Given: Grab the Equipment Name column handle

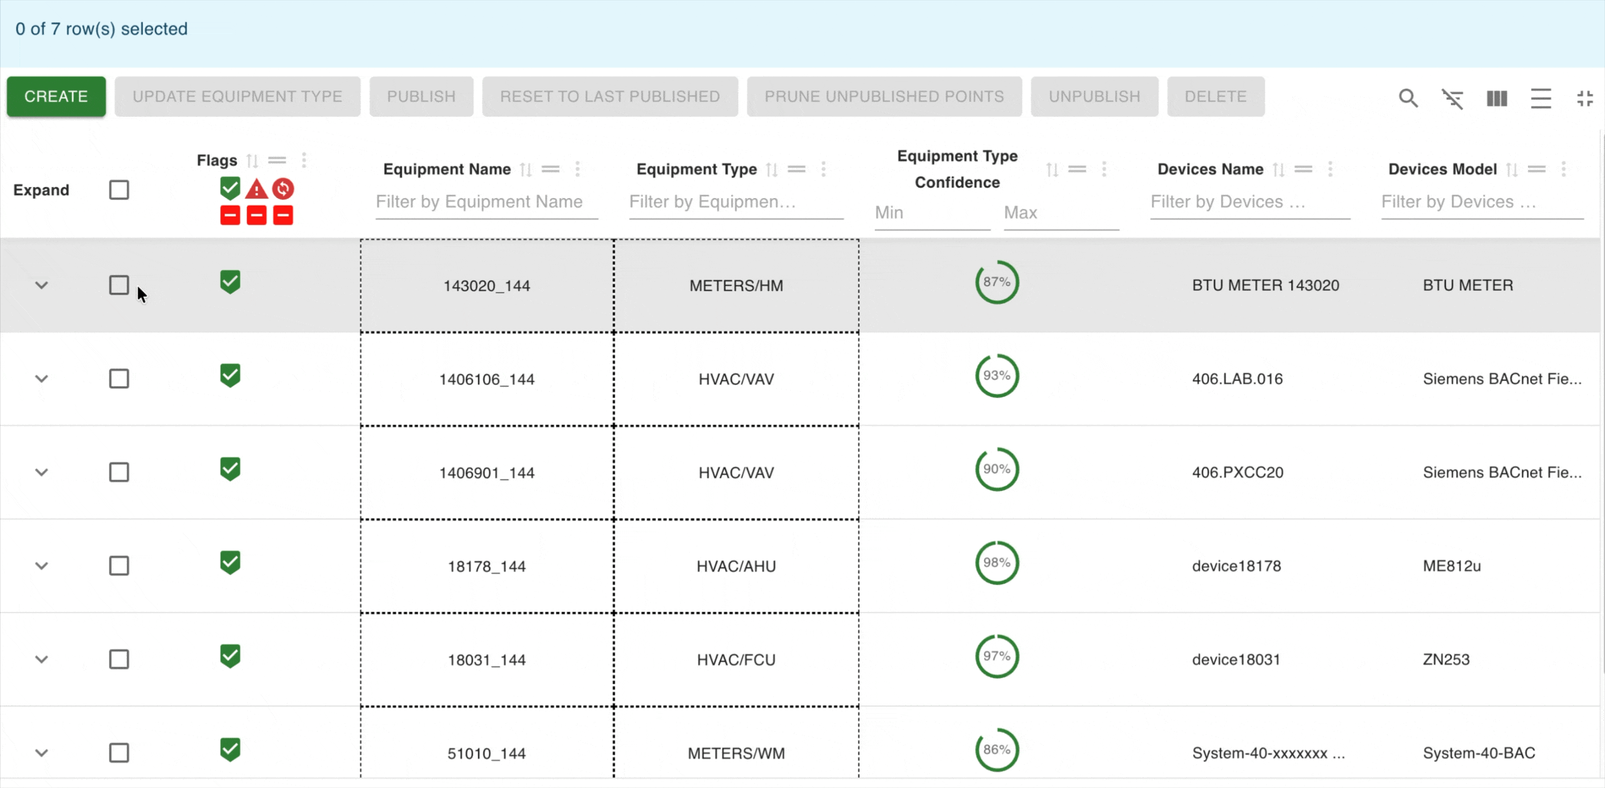Looking at the screenshot, I should 550,169.
